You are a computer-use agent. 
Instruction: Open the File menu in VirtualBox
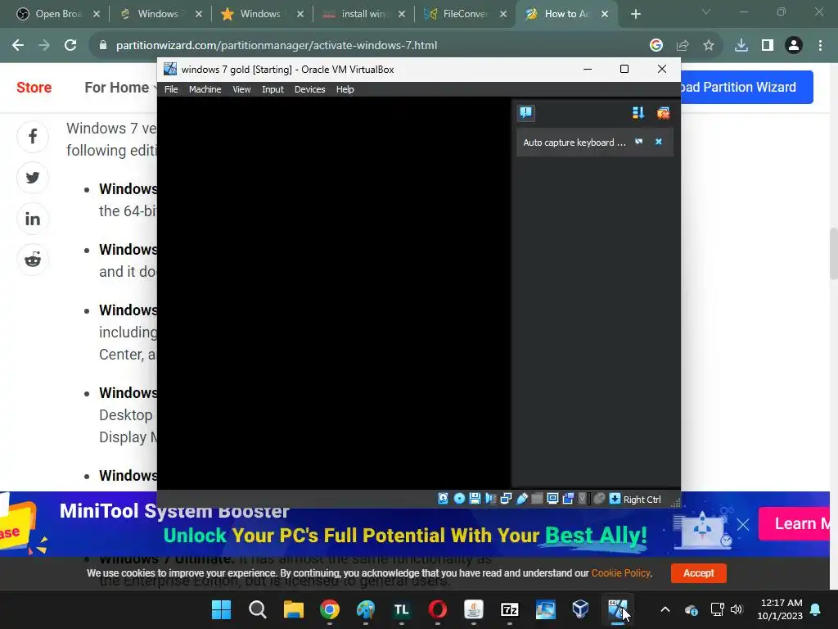(171, 89)
